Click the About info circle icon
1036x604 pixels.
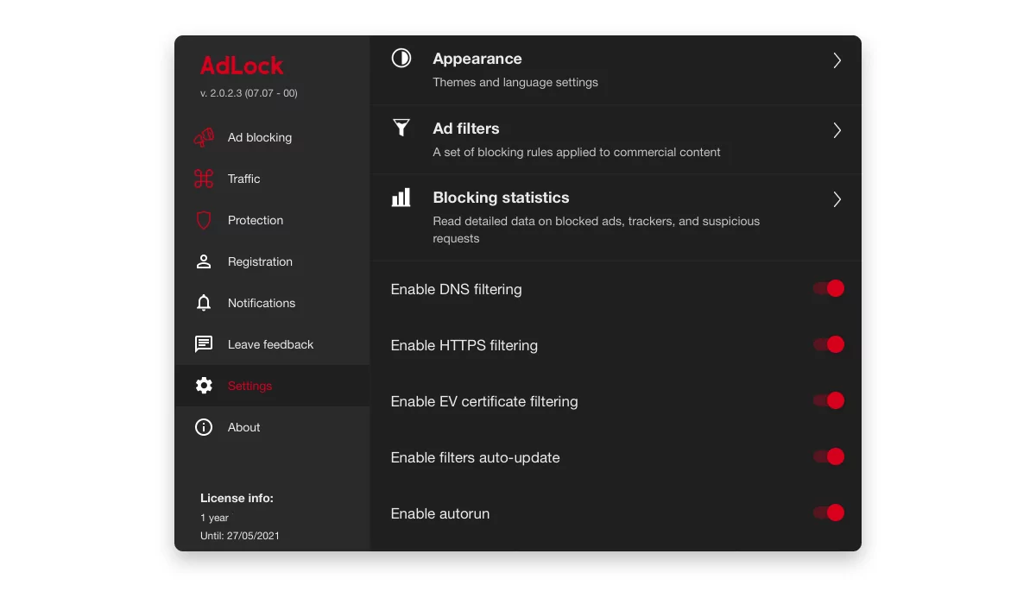point(204,427)
